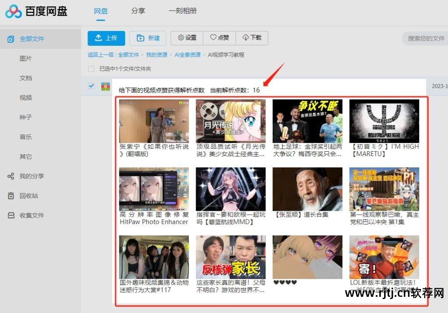Click the 黎巴嫩旅游指南 video thumbnail
The height and width of the screenshot is (313, 448).
point(384,189)
